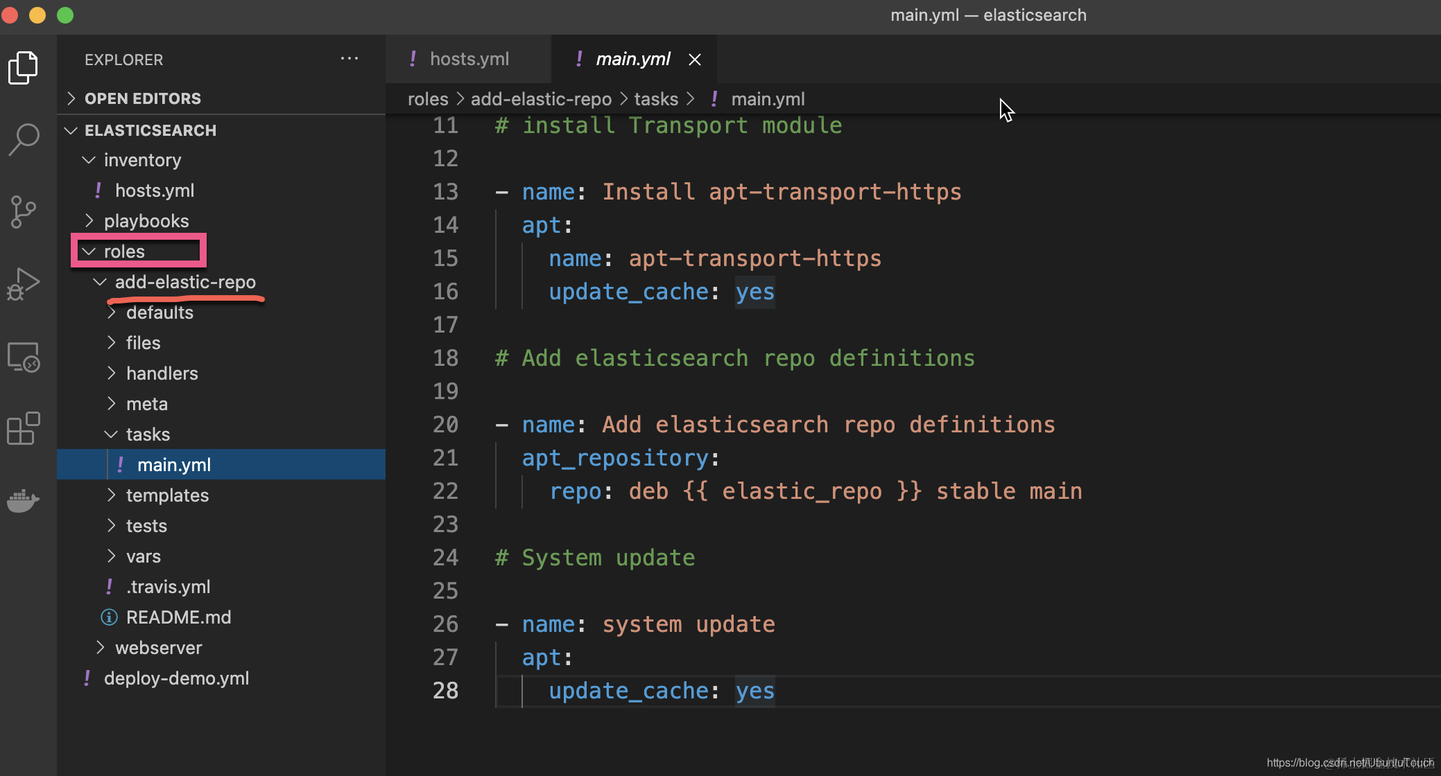
Task: Switch to the hosts.yml tab
Action: (x=469, y=59)
